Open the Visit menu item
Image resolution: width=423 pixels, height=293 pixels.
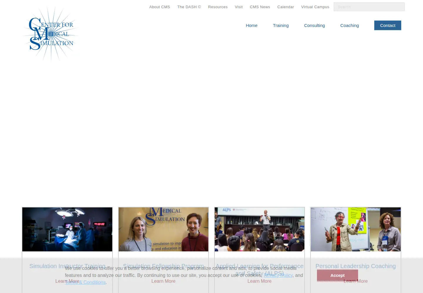tap(239, 7)
